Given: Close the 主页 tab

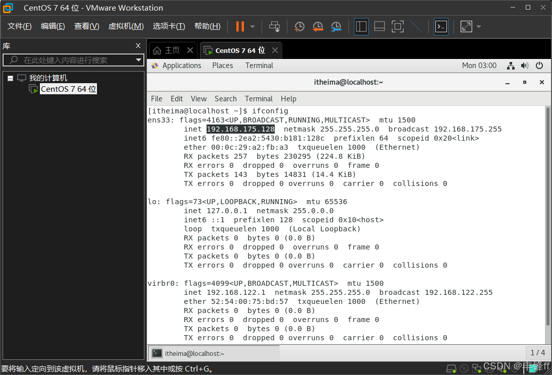Looking at the screenshot, I should click(x=190, y=50).
